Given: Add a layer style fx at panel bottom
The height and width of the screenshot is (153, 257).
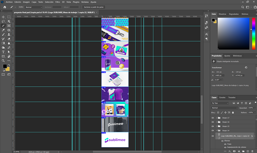Looking at the screenshot, I should pos(230,151).
